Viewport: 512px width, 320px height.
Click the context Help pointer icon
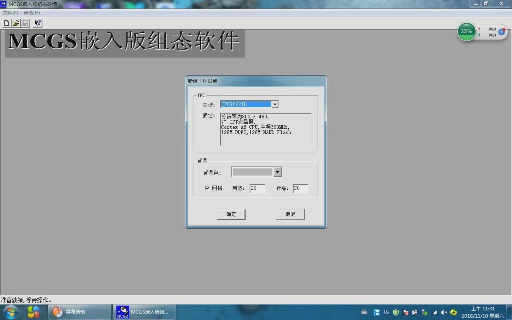pyautogui.click(x=38, y=23)
